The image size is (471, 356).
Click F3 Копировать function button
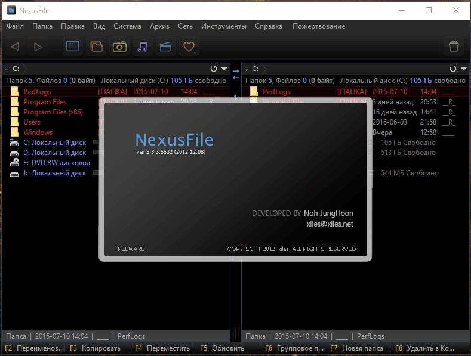[96, 348]
